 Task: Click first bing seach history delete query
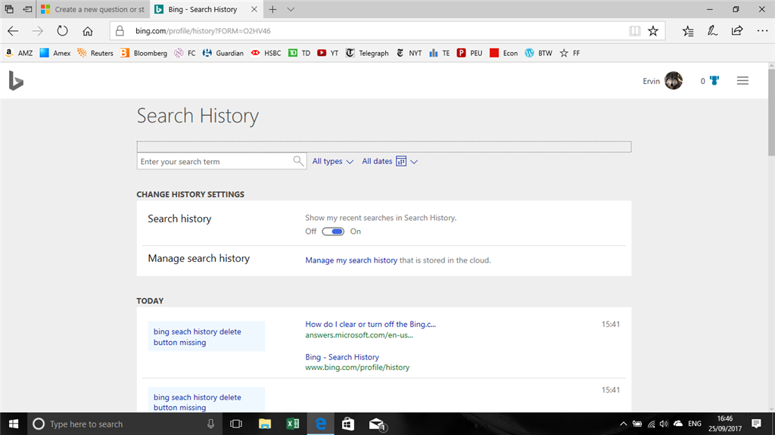pyautogui.click(x=198, y=337)
